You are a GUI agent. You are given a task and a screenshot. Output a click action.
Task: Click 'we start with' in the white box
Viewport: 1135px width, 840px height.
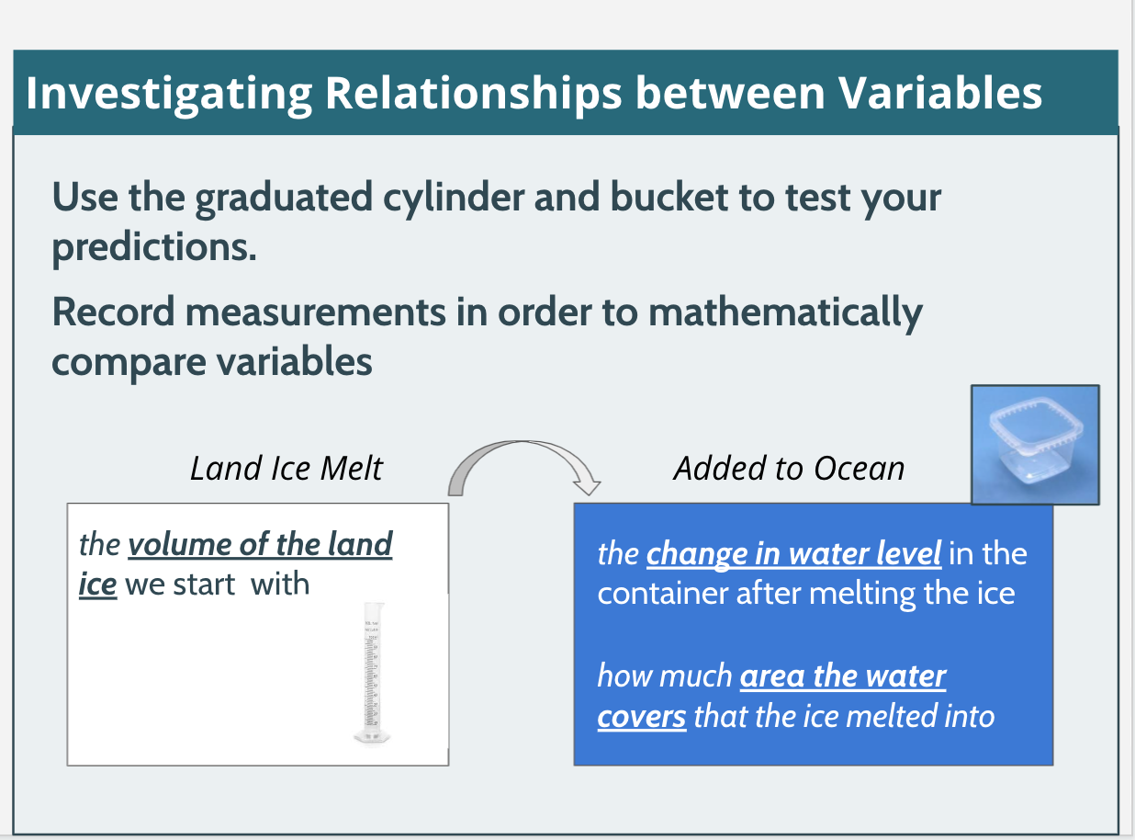coord(218,585)
